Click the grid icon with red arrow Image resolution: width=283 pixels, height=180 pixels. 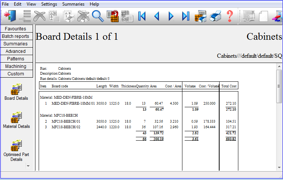(x=113, y=16)
